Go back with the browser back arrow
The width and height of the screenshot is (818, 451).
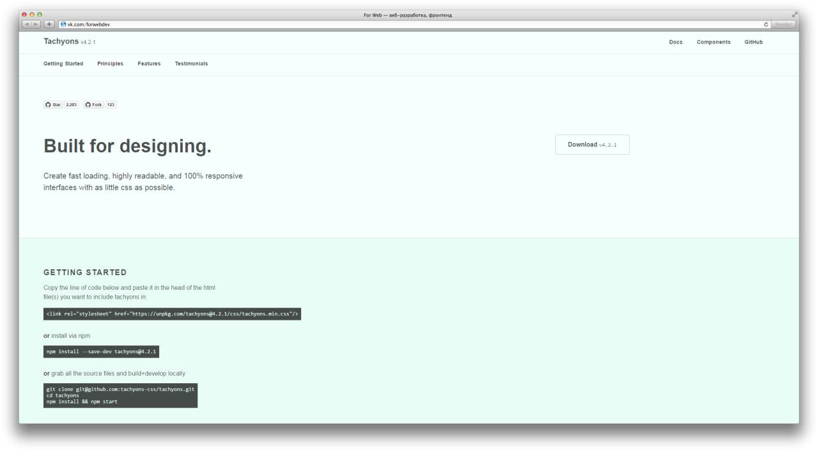[27, 24]
